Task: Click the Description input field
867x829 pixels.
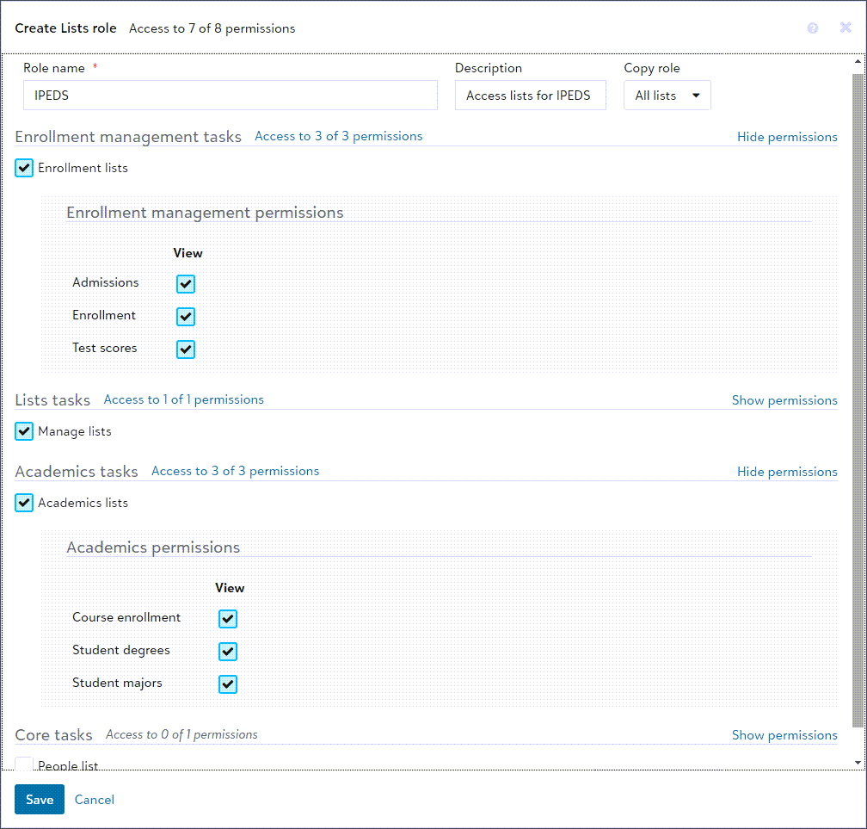Action: point(530,96)
